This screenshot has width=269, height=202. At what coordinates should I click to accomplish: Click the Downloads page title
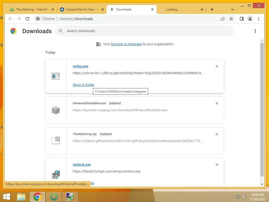(37, 31)
